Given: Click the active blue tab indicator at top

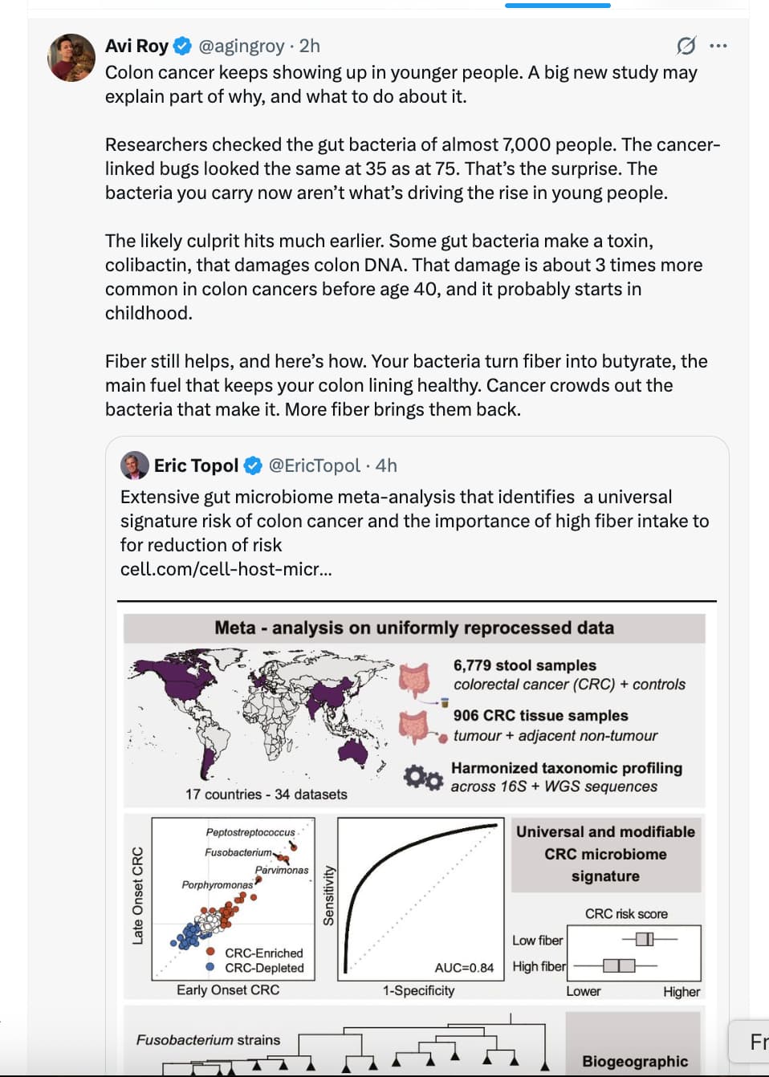Looking at the screenshot, I should 558,5.
